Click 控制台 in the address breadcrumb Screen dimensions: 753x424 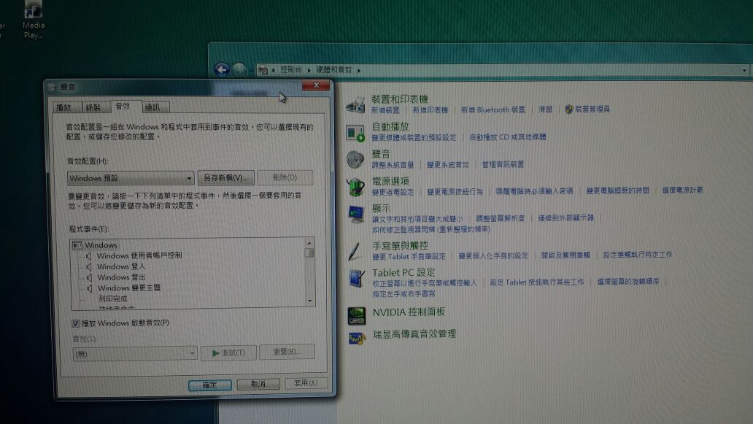(x=291, y=70)
